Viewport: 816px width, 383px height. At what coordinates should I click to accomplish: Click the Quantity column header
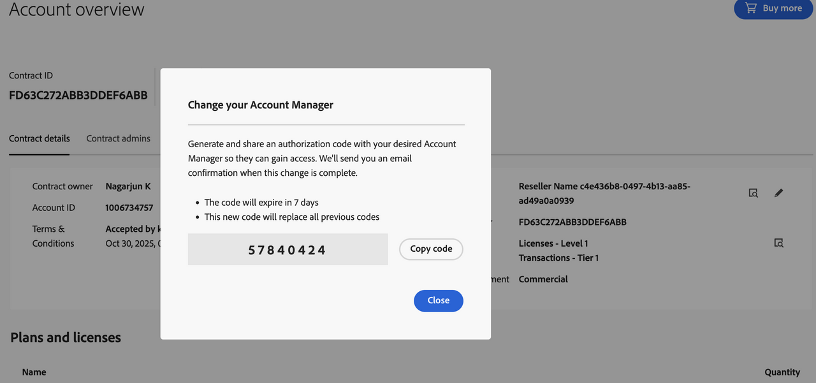click(x=782, y=372)
